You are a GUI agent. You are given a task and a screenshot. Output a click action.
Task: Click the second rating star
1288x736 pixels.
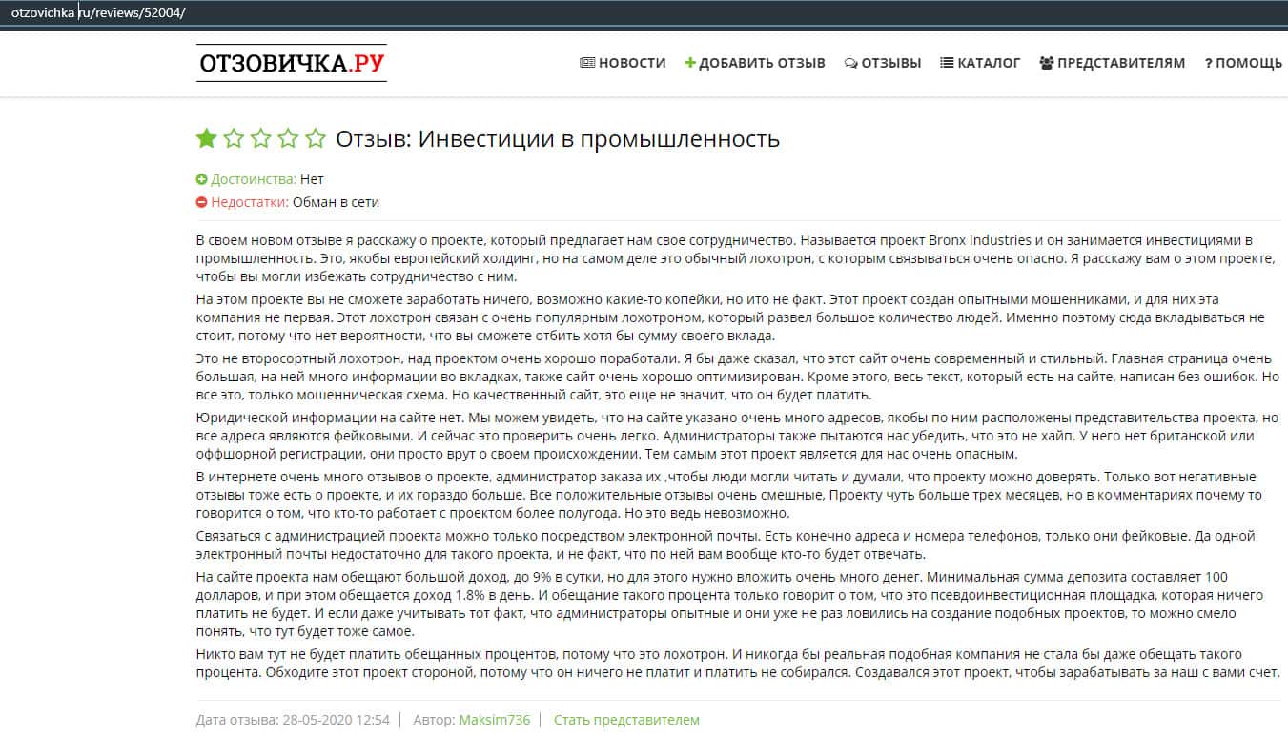234,139
